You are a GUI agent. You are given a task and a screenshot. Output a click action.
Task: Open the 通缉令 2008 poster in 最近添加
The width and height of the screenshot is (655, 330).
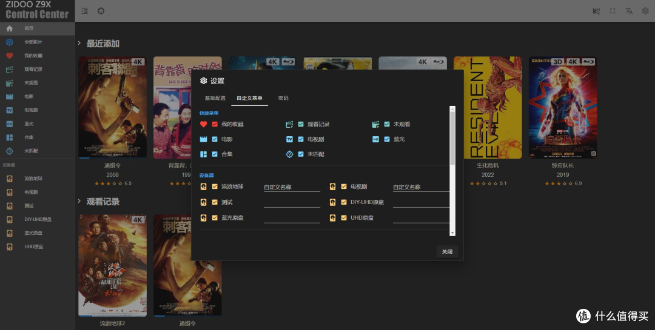point(112,108)
